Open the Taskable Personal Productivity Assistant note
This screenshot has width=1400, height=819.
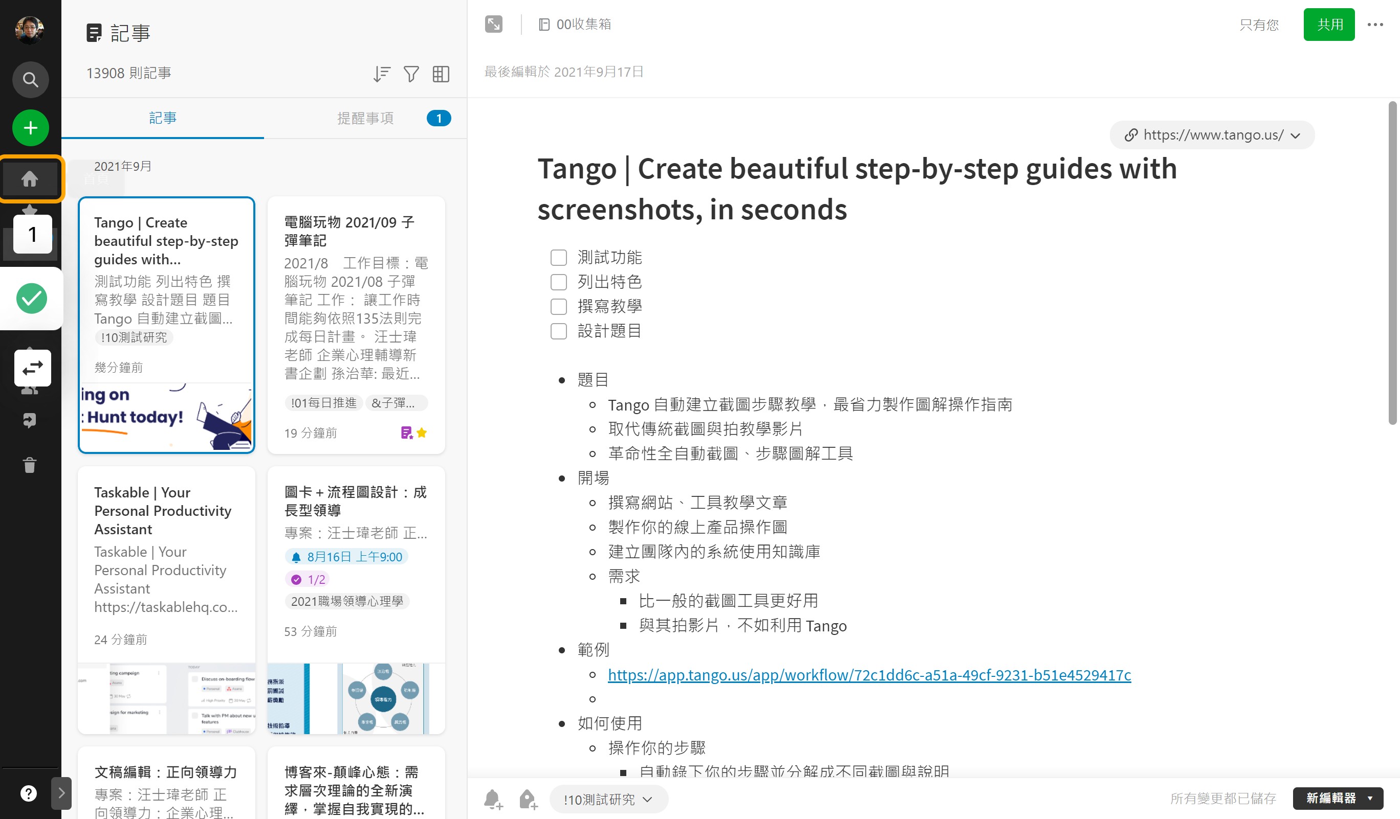pyautogui.click(x=167, y=599)
